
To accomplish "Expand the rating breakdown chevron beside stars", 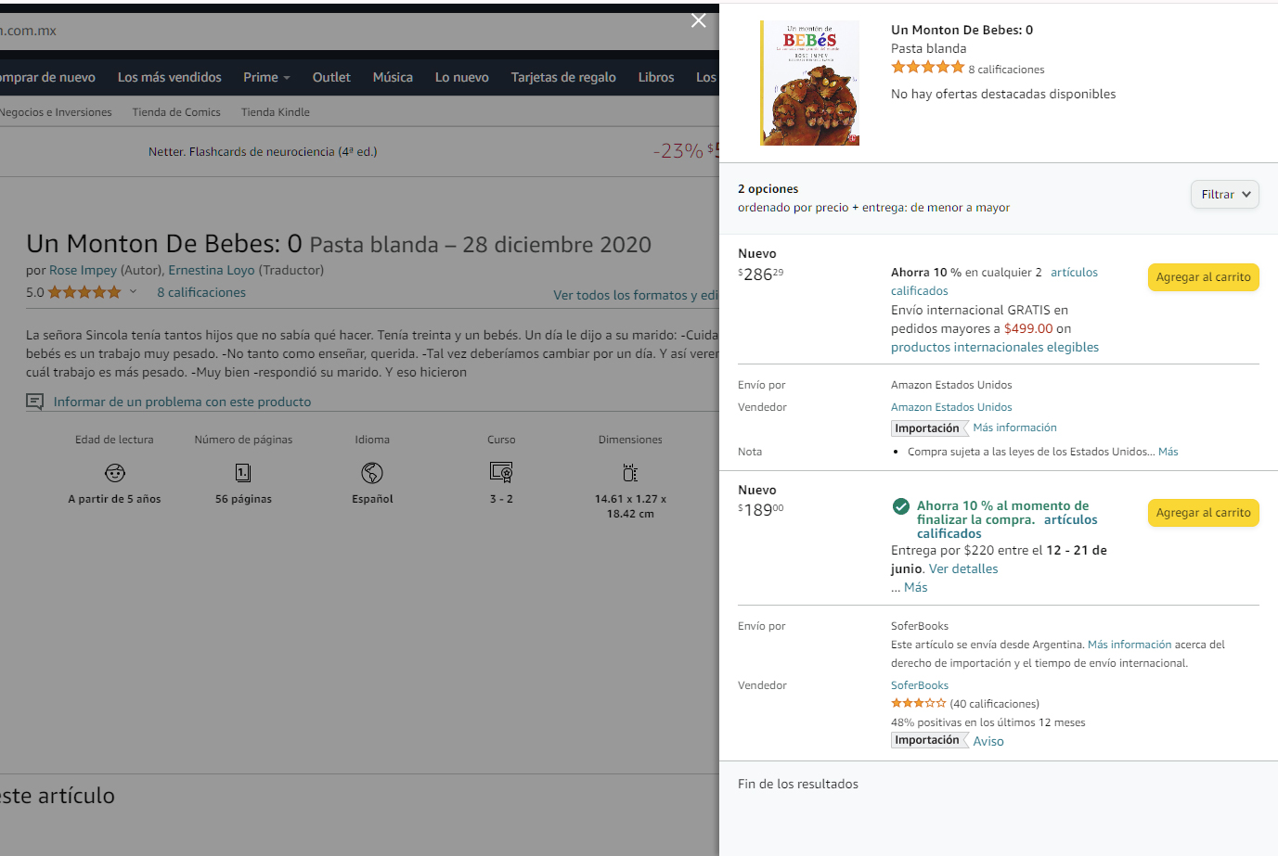I will click(x=133, y=291).
